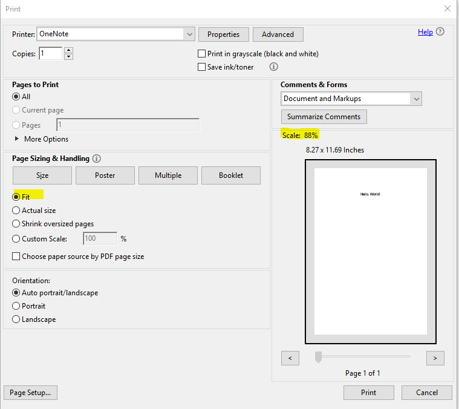Click the Save ink/toner info icon
This screenshot has height=409, width=459.
click(x=273, y=67)
